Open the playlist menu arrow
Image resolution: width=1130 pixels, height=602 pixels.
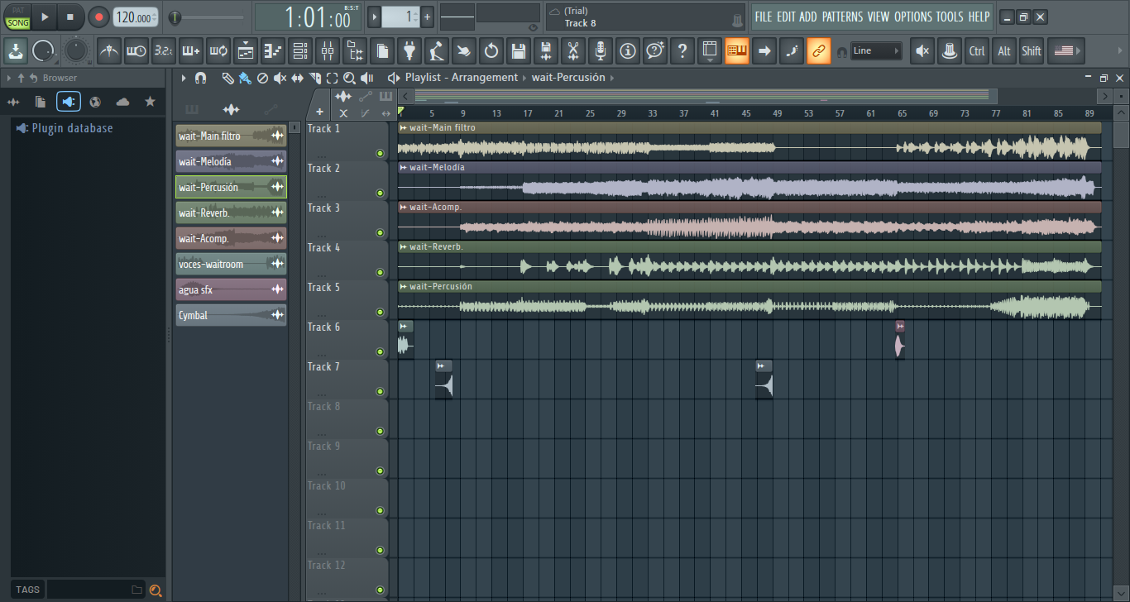pos(184,78)
